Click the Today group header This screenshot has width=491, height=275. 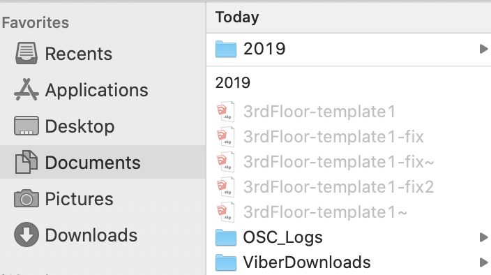[237, 17]
